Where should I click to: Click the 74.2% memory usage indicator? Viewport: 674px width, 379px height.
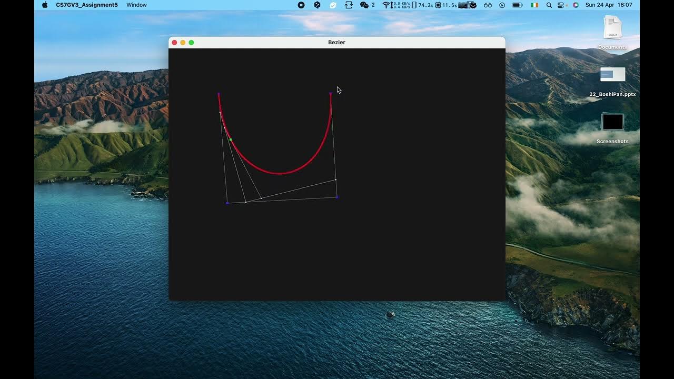point(422,5)
